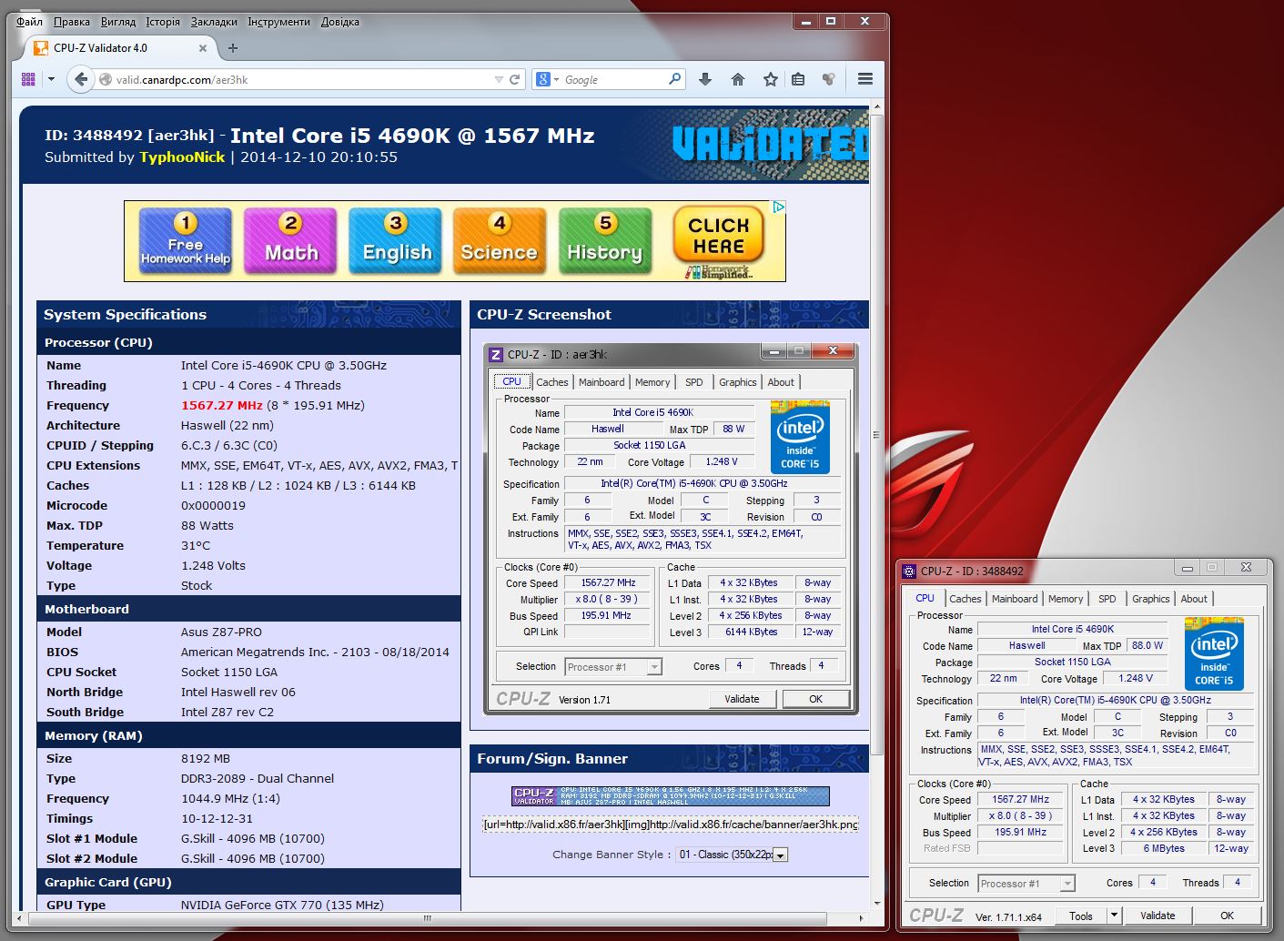Open the Вигляд menu
Screen dimensions: 1284x941
tap(118, 22)
